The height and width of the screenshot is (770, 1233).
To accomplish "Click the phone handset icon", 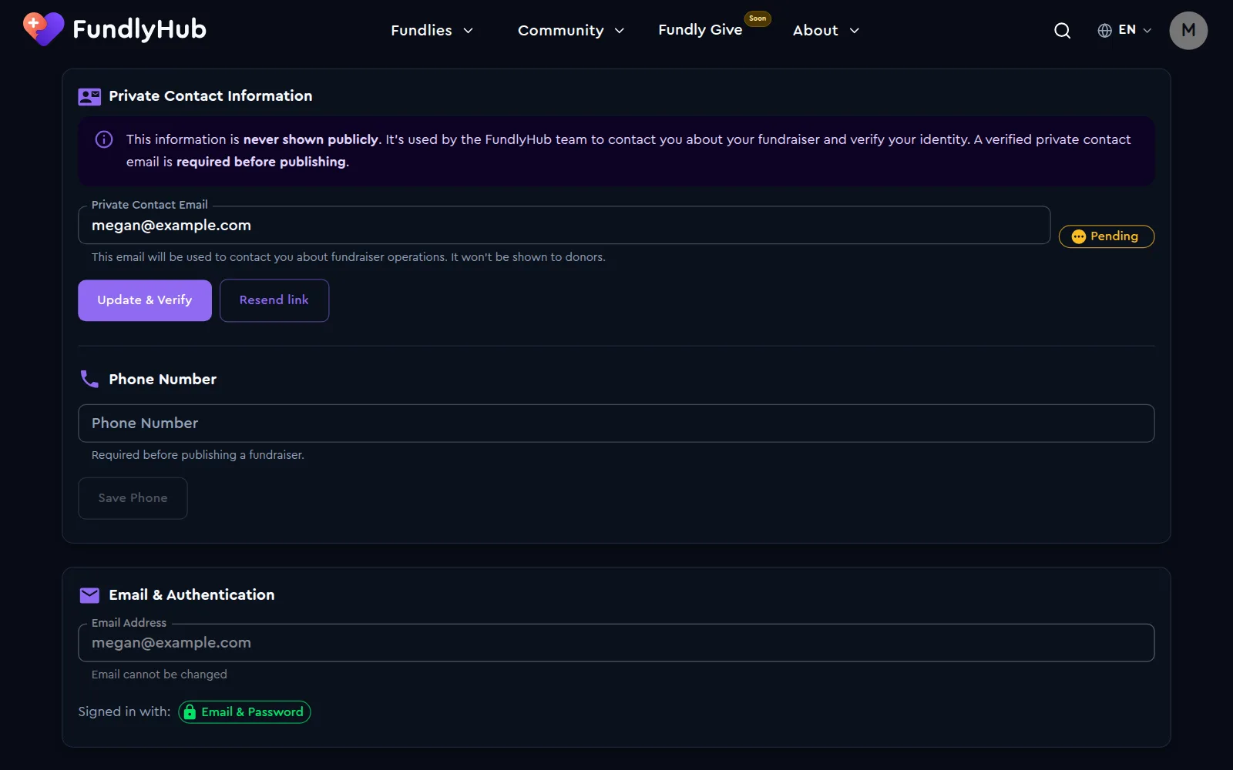I will click(89, 379).
